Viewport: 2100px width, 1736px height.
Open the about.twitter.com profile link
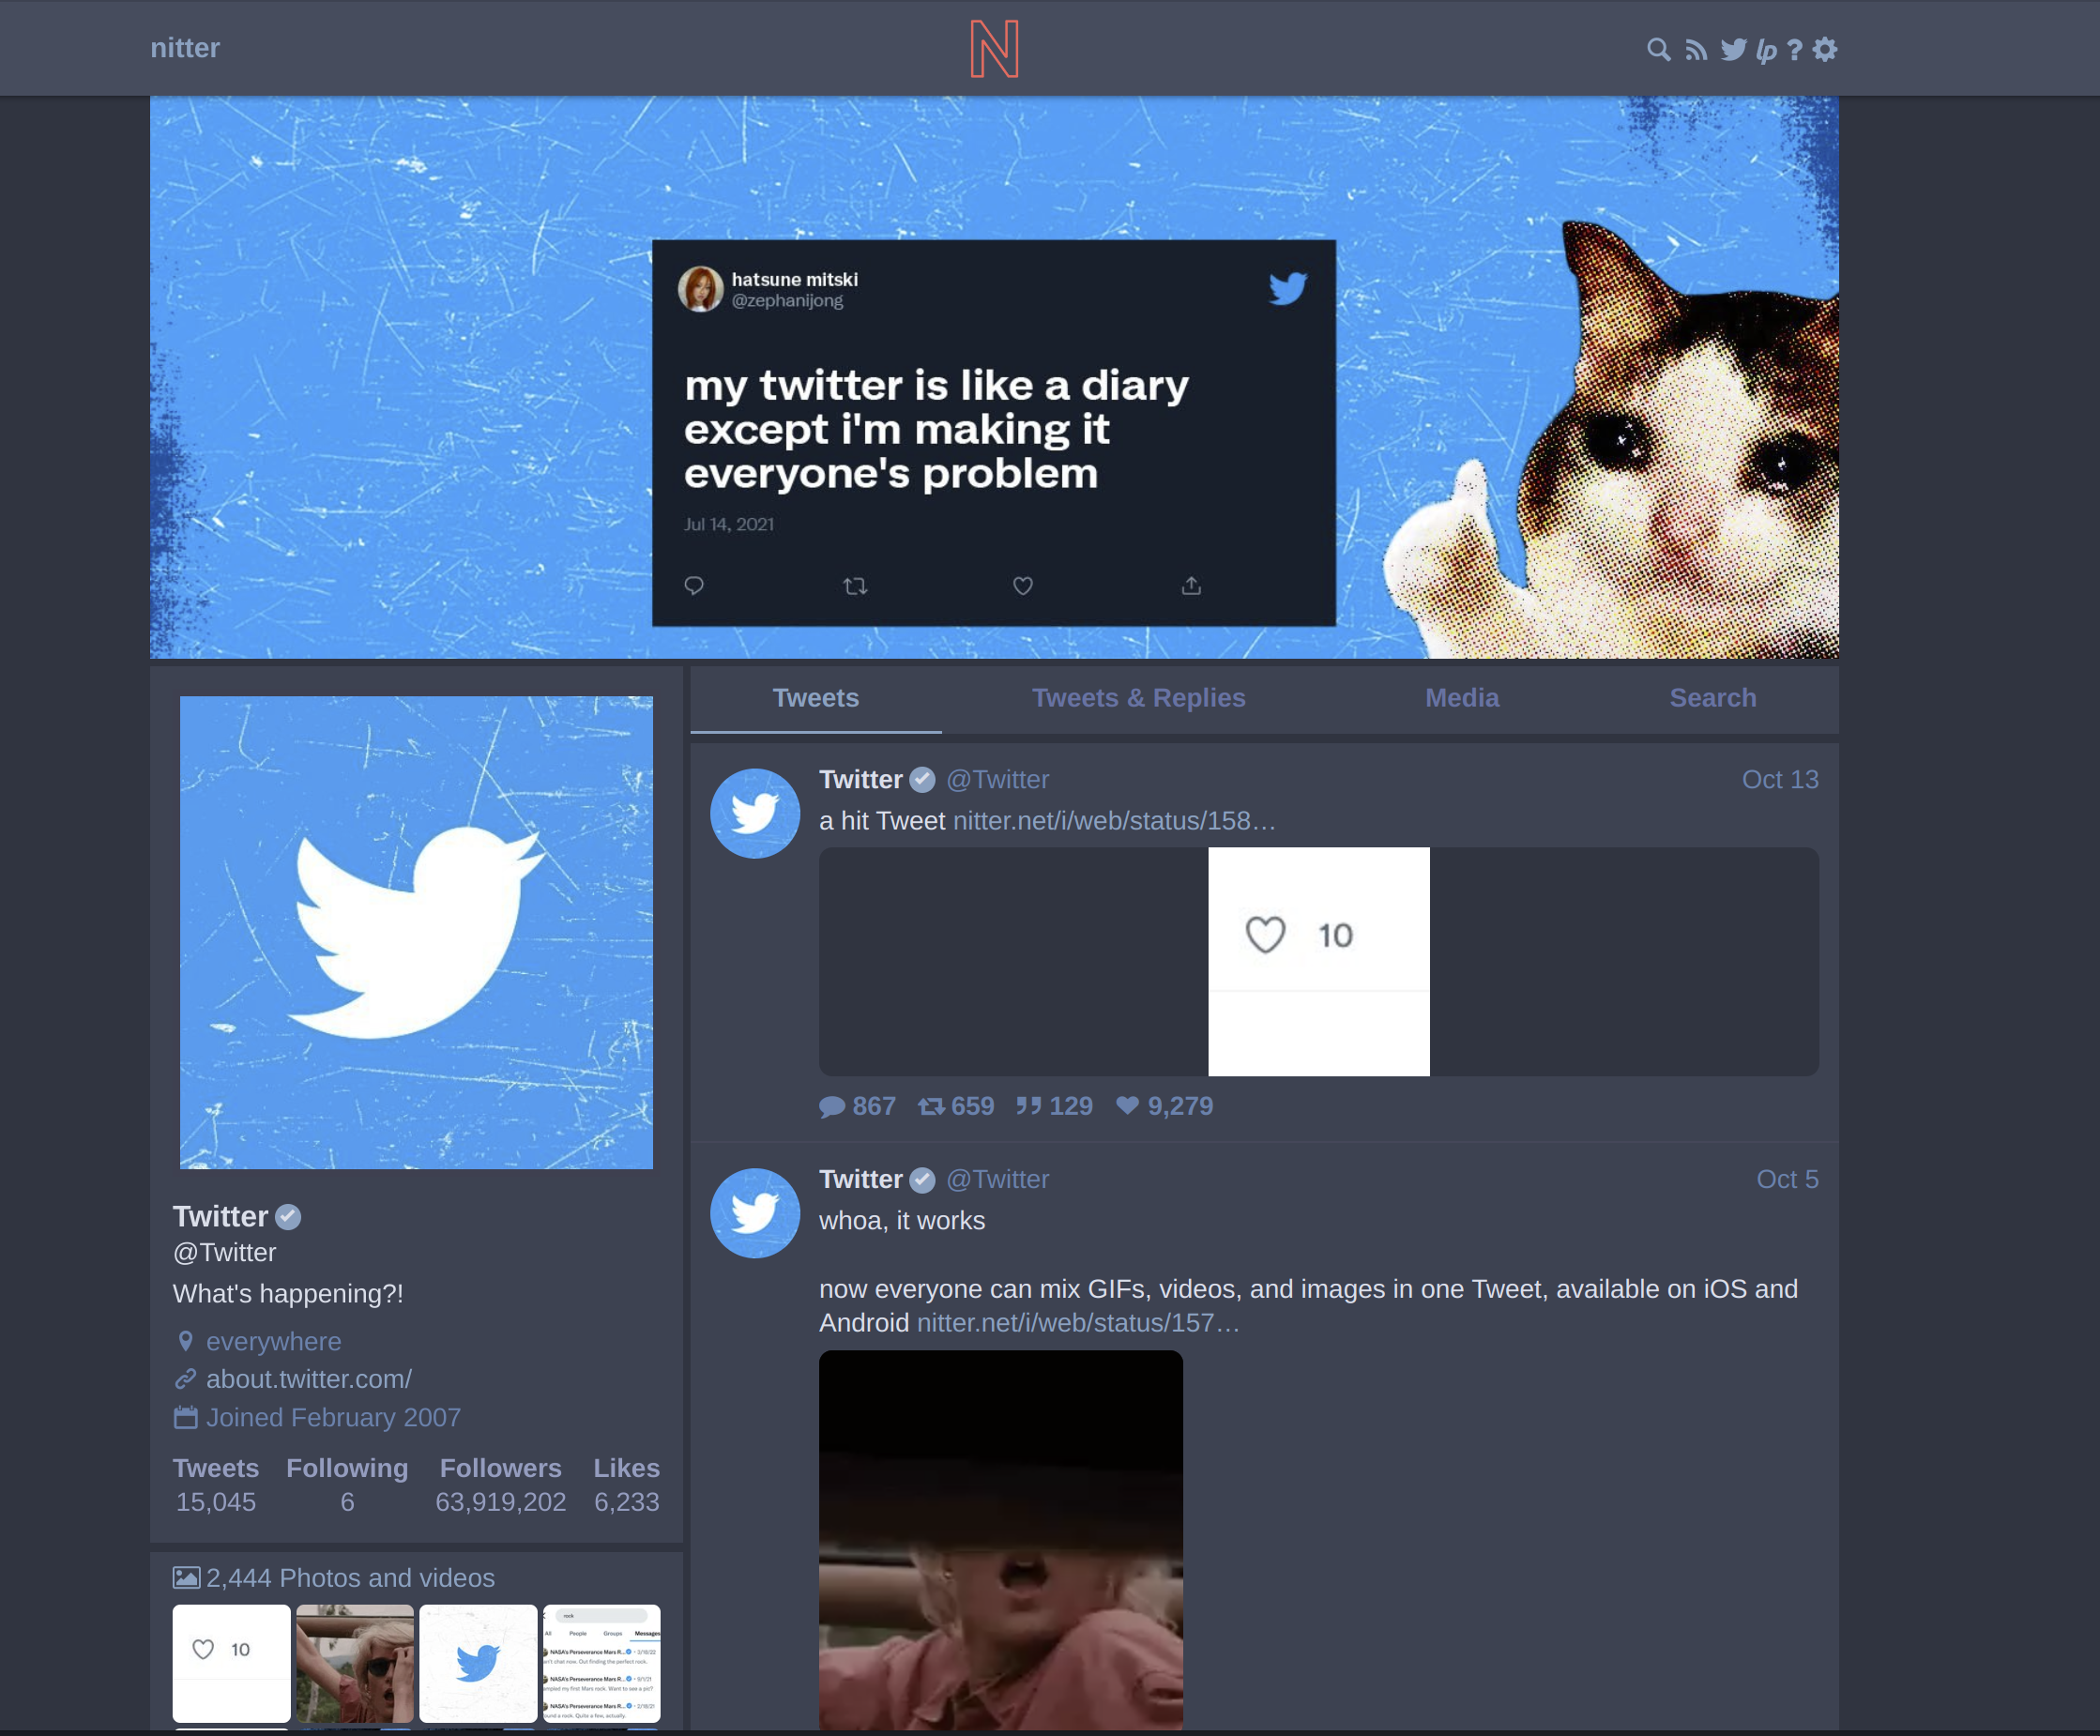(x=308, y=1379)
